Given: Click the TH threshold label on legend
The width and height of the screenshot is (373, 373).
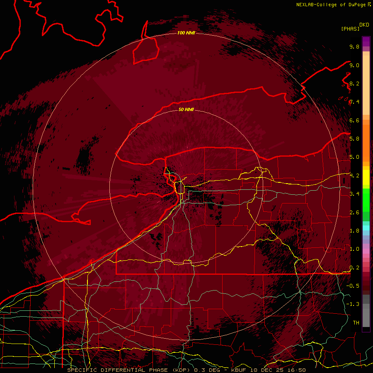Looking at the screenshot, I should [356, 323].
